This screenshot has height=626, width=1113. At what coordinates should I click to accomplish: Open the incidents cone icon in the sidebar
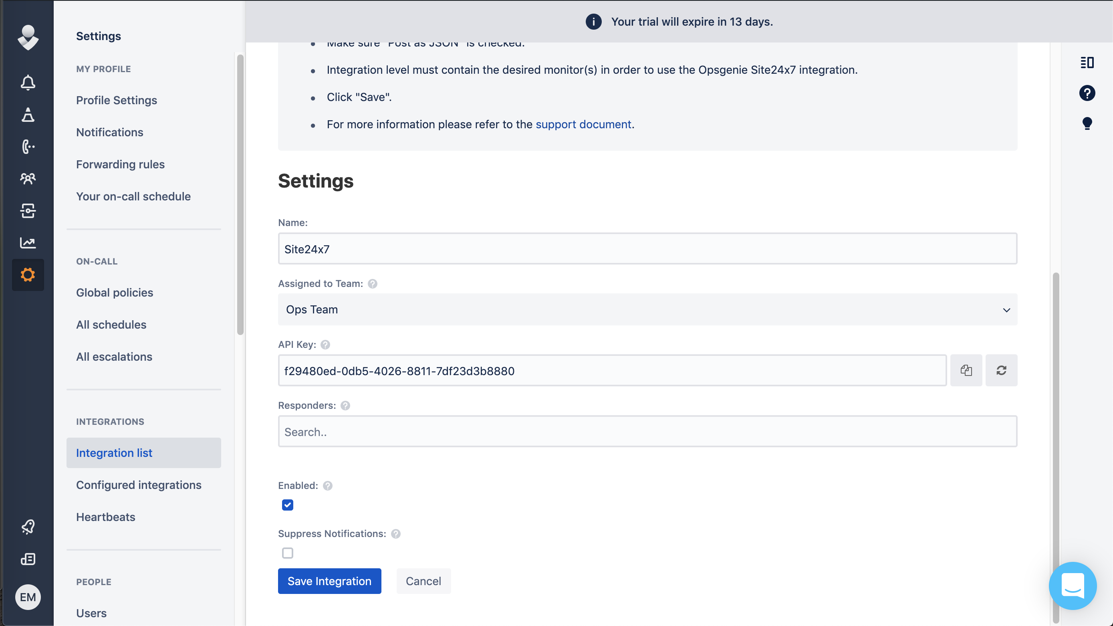point(28,115)
